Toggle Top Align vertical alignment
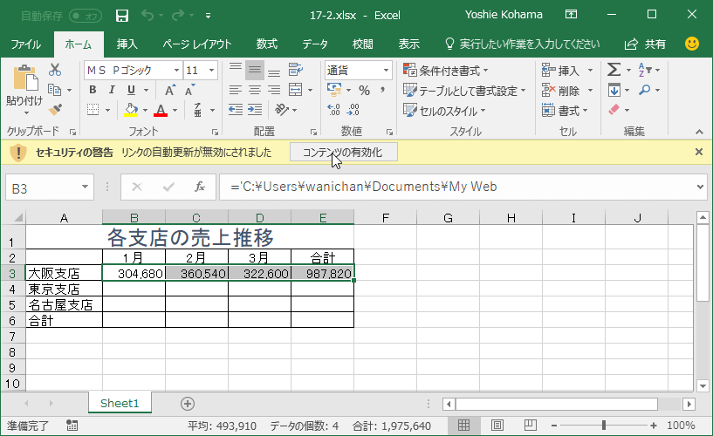This screenshot has height=436, width=713. point(235,70)
